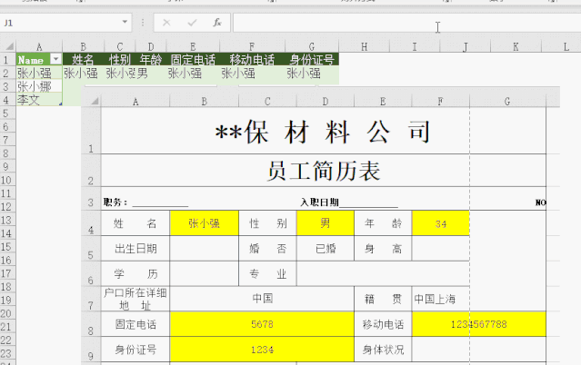This screenshot has width=581, height=365.
Task: Click the 籍贯 label cell
Action: pos(383,299)
